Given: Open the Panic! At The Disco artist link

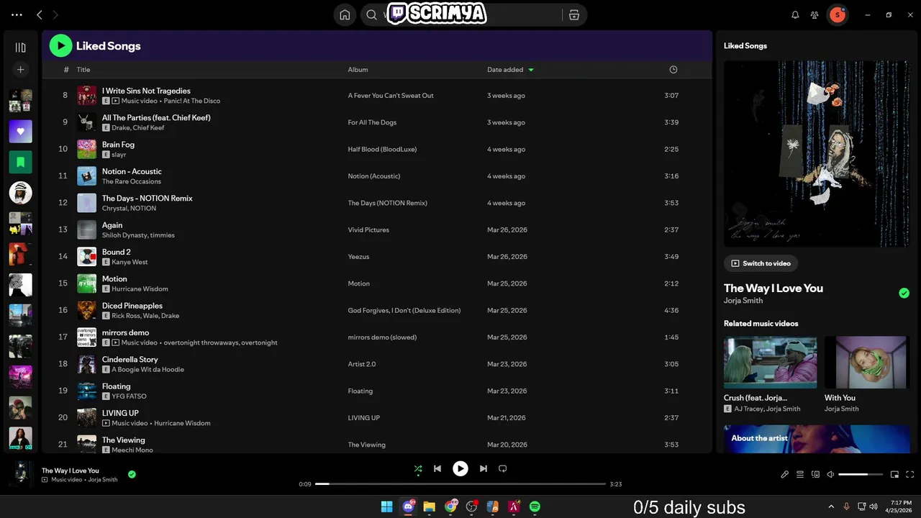Looking at the screenshot, I should point(192,101).
